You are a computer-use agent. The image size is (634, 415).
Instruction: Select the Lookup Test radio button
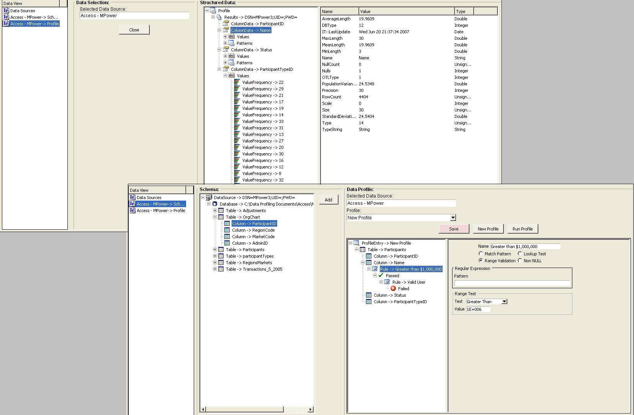click(x=520, y=254)
